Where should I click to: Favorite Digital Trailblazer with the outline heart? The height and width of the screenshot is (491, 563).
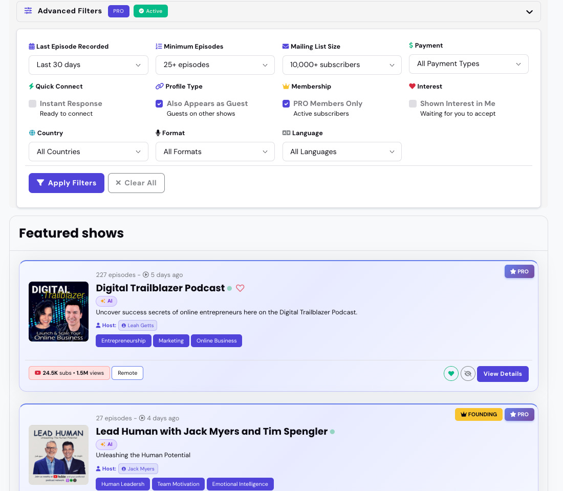coord(240,288)
